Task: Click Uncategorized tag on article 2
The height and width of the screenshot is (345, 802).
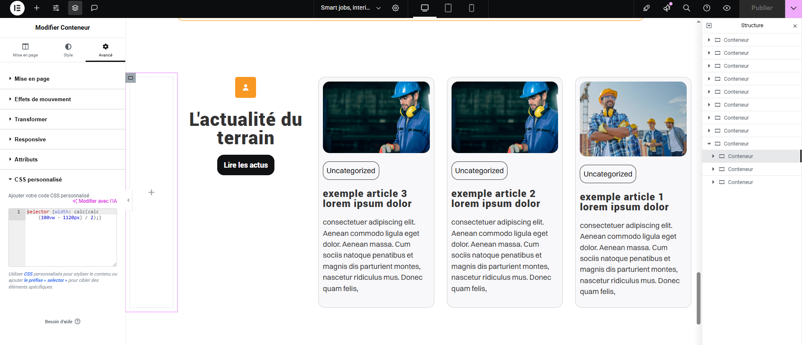Action: (479, 171)
